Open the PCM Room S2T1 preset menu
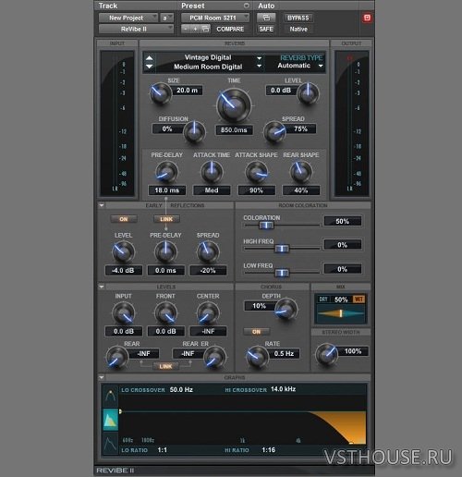This screenshot has width=462, height=477. point(215,18)
